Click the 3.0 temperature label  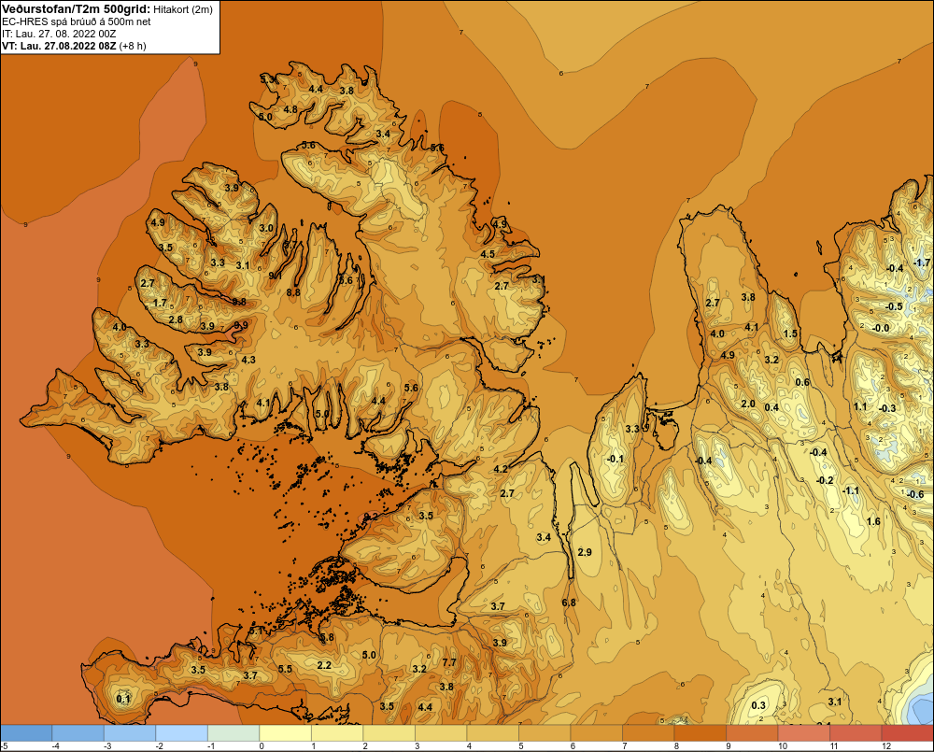(x=266, y=228)
